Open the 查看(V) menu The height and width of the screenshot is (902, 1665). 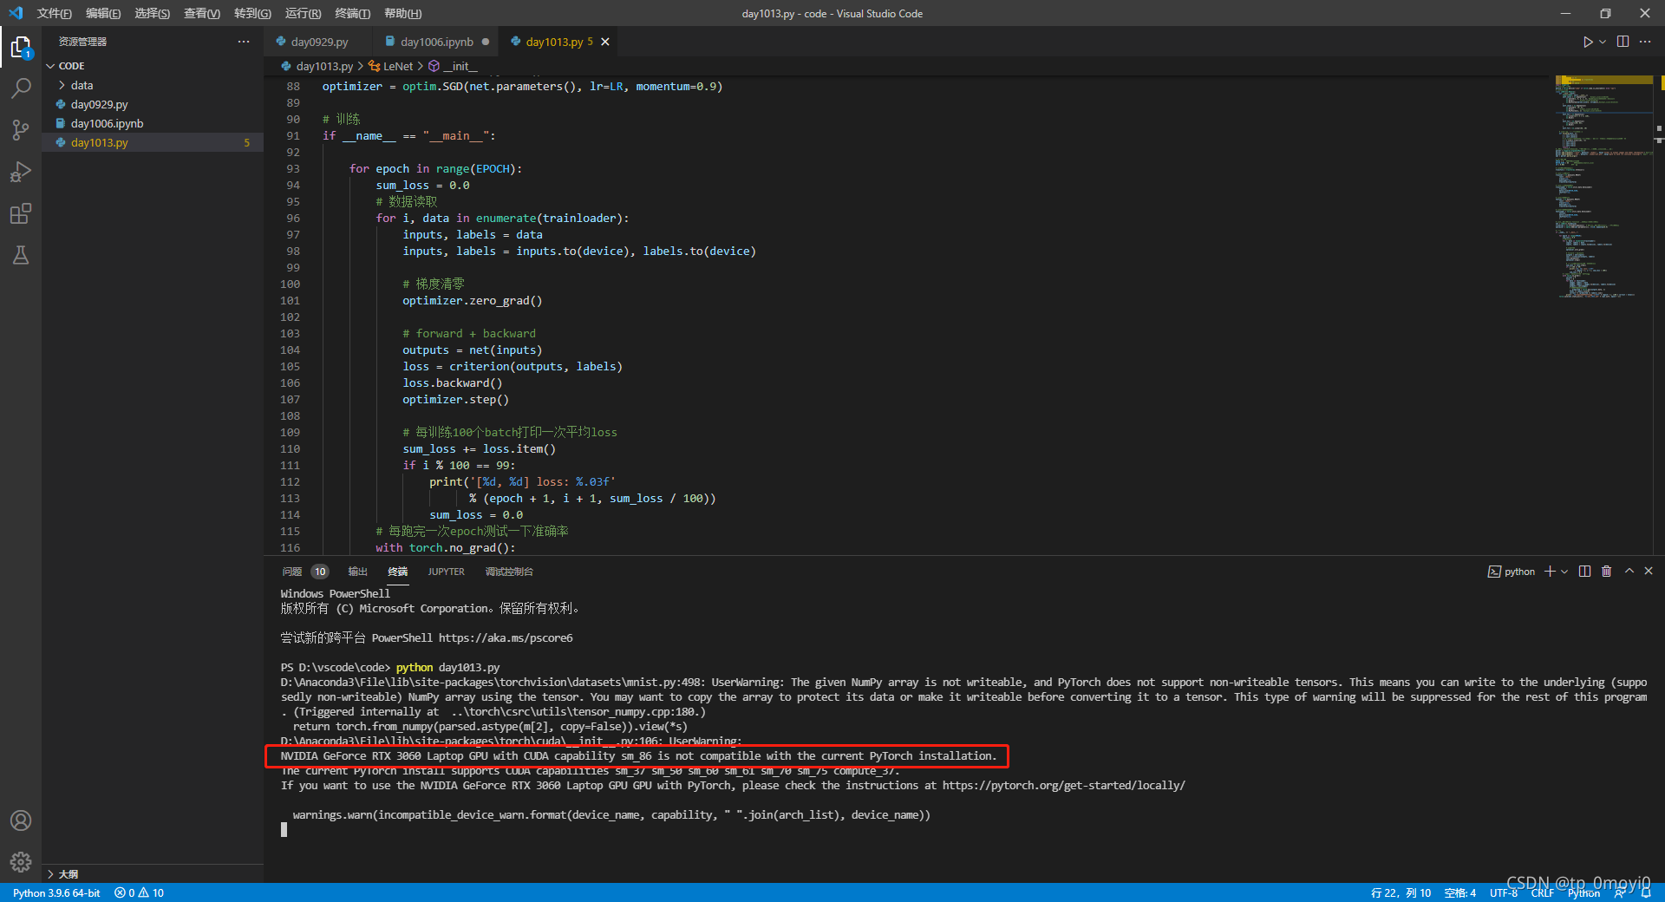click(x=202, y=13)
